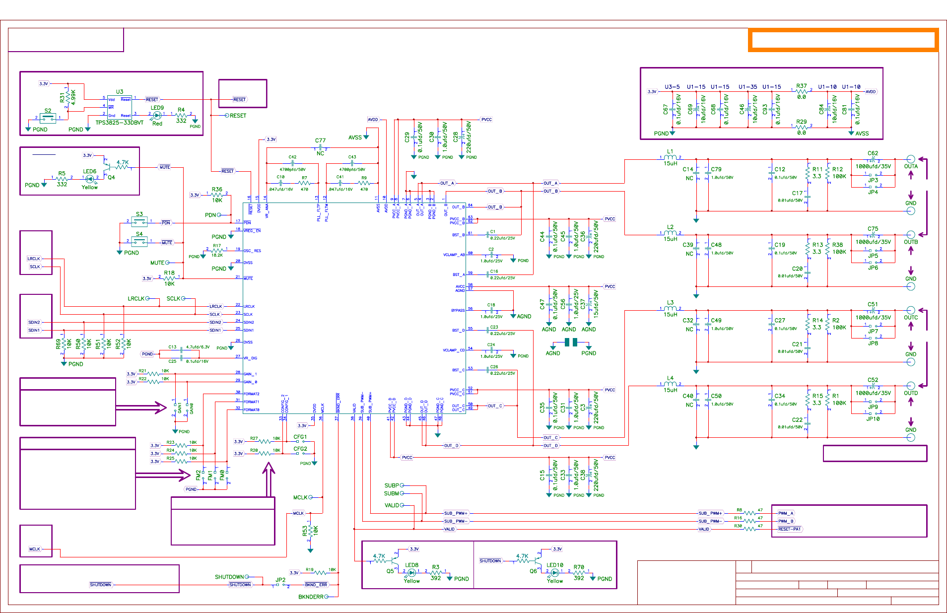Screen dimensions: 947x613
Task: Select the SDIN2 port label
Action: 34,323
